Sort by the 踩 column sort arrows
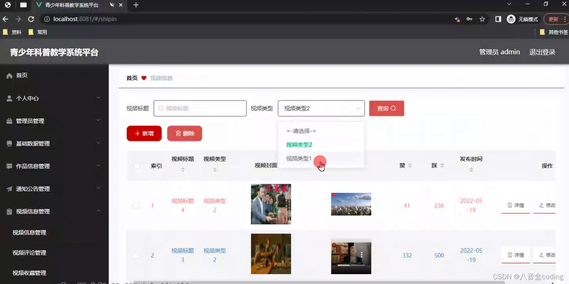569x284 pixels. point(442,166)
